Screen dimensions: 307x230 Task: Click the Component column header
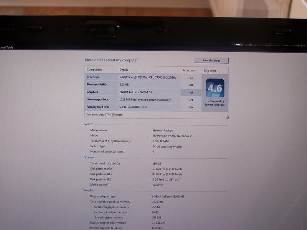click(94, 70)
